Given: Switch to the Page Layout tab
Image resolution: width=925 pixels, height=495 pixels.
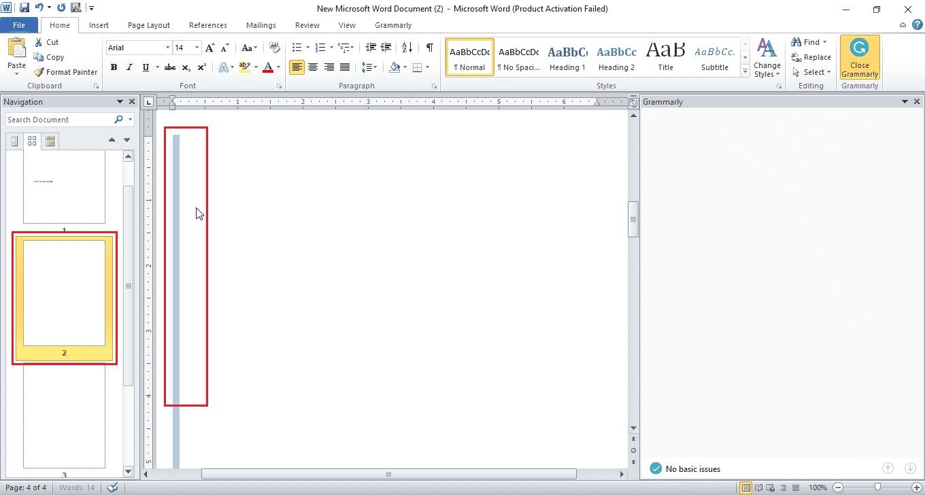Looking at the screenshot, I should click(149, 25).
